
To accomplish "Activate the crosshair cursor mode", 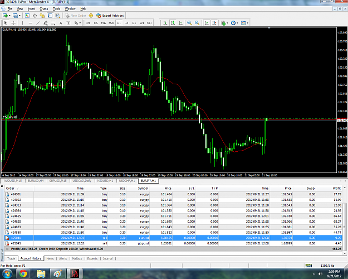I will pos(13,23).
